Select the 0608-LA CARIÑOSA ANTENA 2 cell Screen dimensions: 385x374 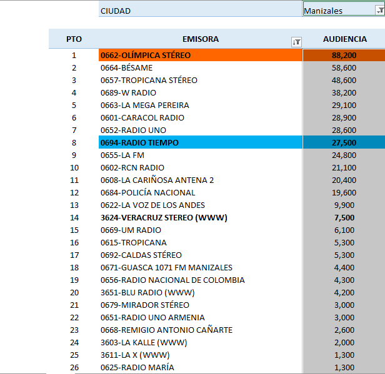pyautogui.click(x=201, y=180)
